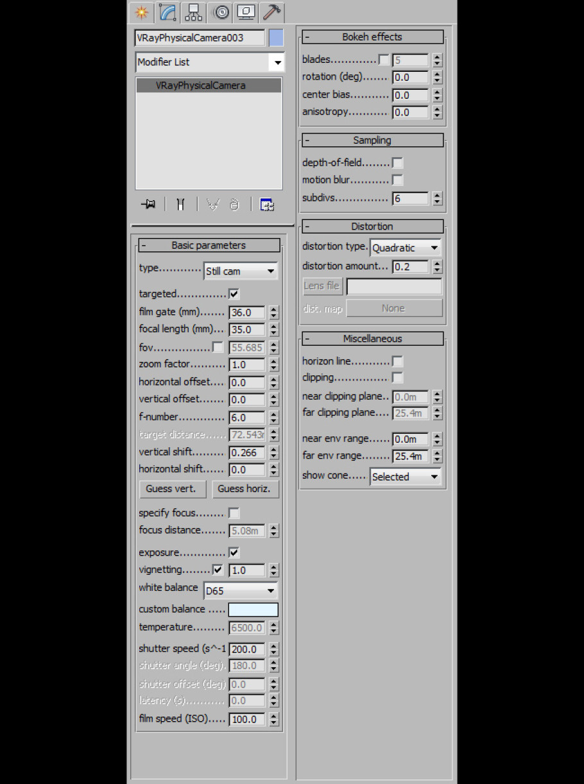Collapse the Bokeh effects rollout
This screenshot has height=784, width=584.
[x=372, y=37]
